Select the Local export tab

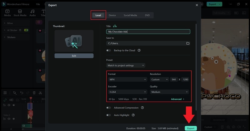[98, 15]
